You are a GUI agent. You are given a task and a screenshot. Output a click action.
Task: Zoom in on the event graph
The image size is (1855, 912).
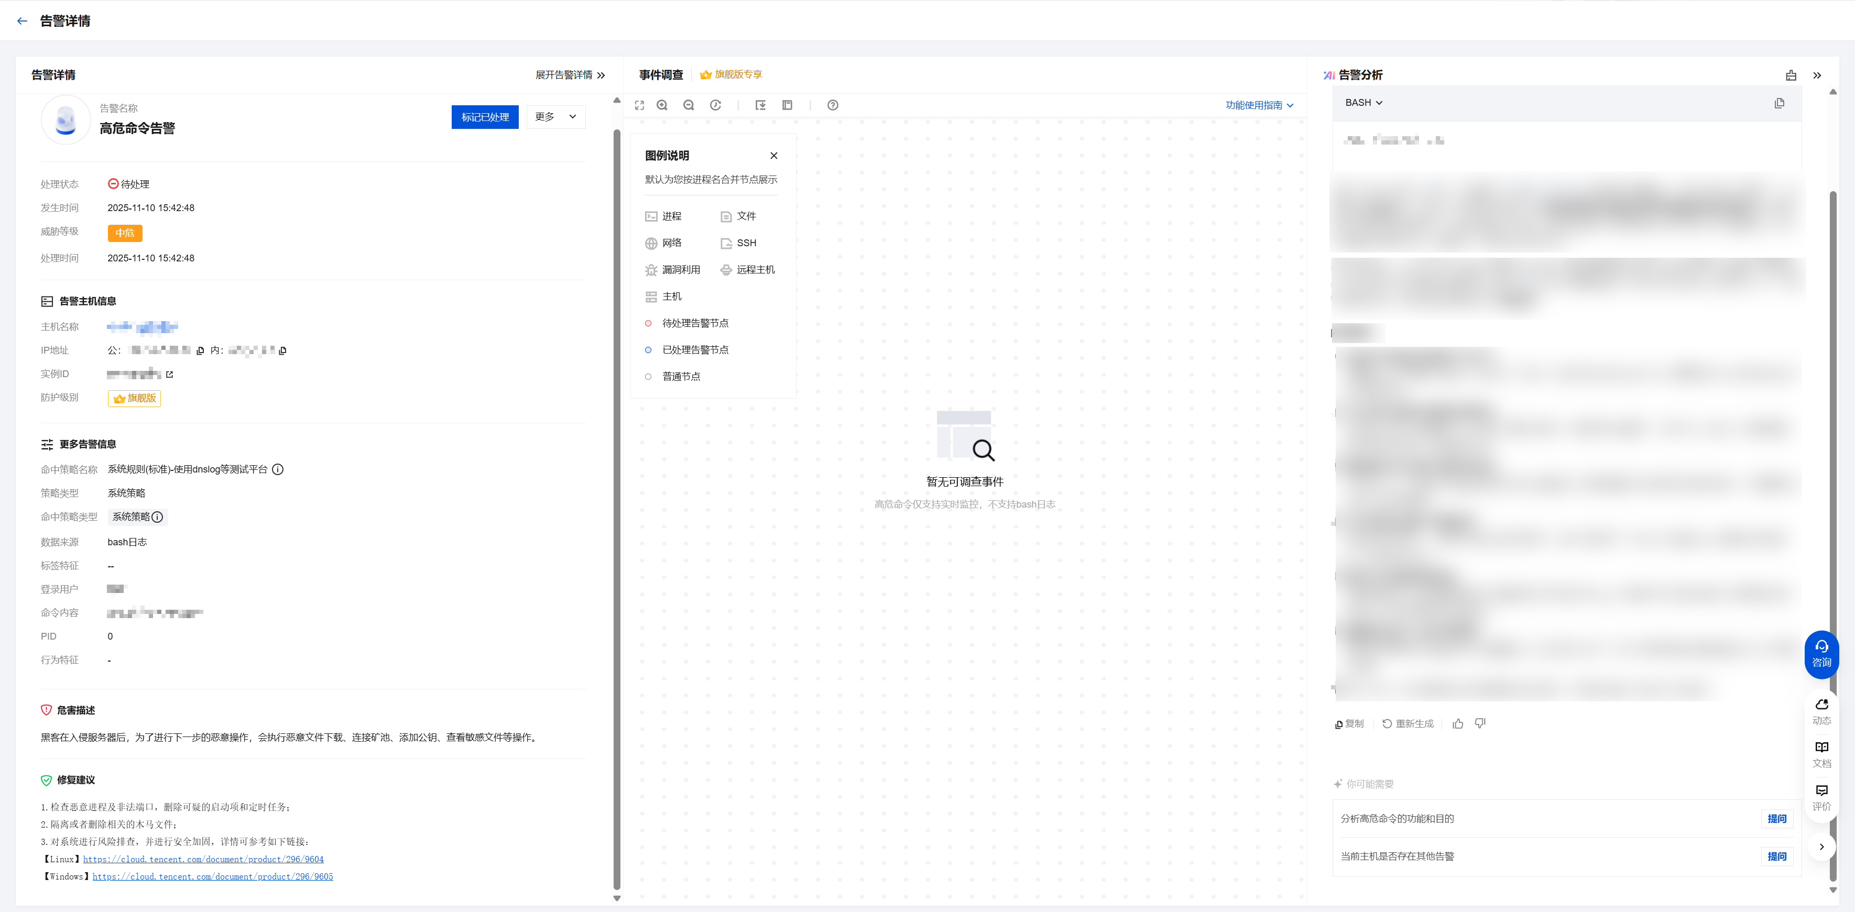(662, 105)
